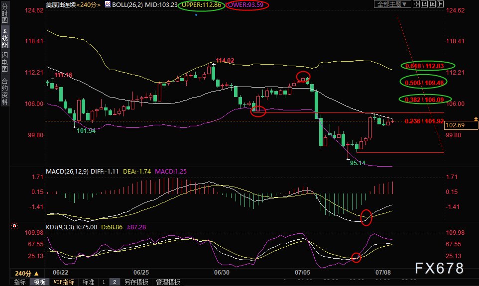Open the VIP指标 tab
Viewport: 479px width, 286px height.
coord(64,282)
